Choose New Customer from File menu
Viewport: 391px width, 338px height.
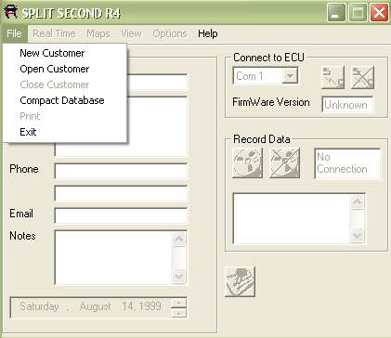click(65, 53)
